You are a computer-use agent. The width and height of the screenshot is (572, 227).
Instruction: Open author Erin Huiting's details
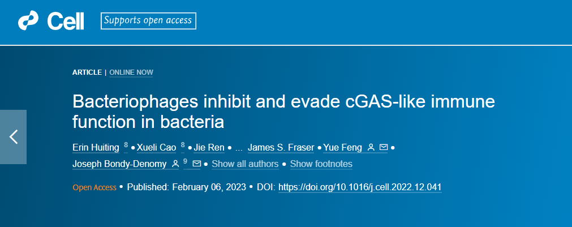click(96, 148)
